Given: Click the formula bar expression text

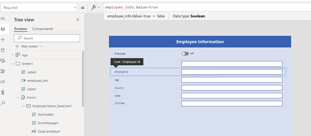Looking at the screenshot, I should [x=131, y=8].
